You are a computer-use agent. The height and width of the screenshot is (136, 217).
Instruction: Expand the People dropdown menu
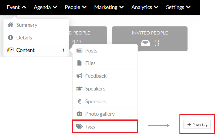pos(76,7)
